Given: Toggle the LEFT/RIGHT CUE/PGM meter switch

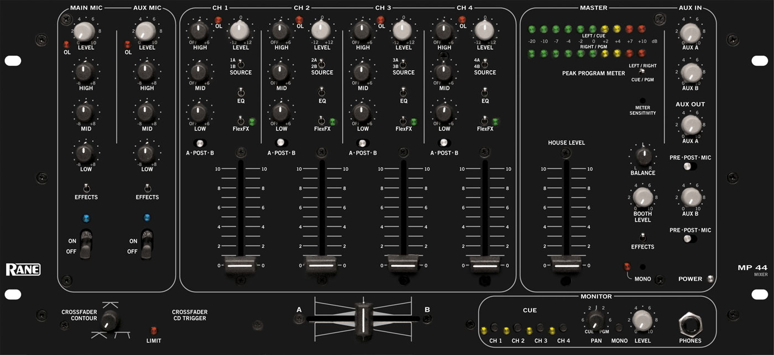Looking at the screenshot, I should (642, 72).
